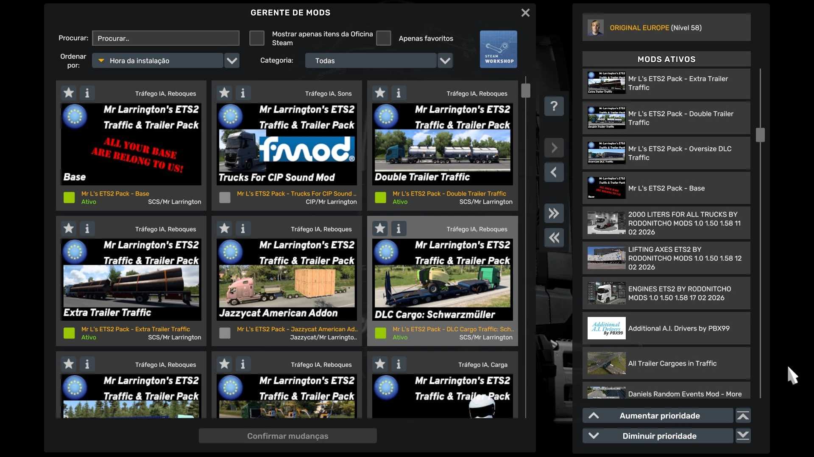Click the active mods list scrollbar handle
Image resolution: width=814 pixels, height=457 pixels.
coord(760,135)
